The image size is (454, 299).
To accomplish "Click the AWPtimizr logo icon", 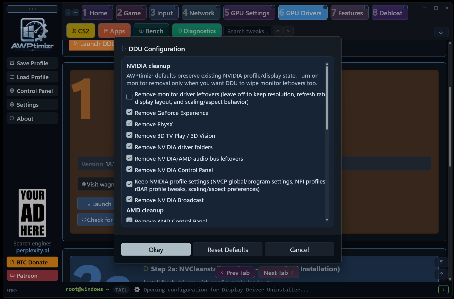I will pyautogui.click(x=32, y=34).
